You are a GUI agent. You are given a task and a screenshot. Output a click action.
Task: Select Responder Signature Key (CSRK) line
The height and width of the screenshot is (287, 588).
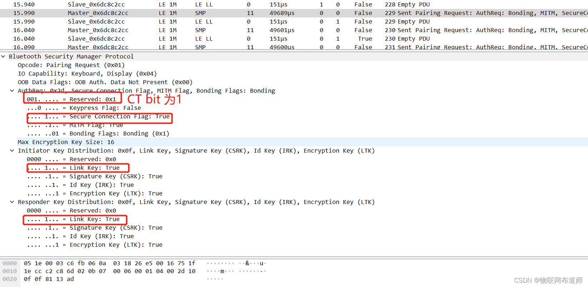tap(95, 227)
